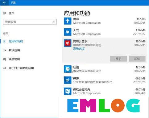Open 高级选项 link for 网易云音乐
This screenshot has height=118, width=149.
[79, 49]
